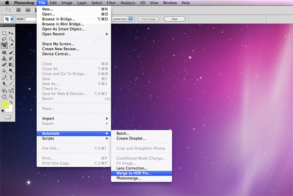The image size is (293, 196).
Task: Choose Browse in Bridge
Action: [74, 19]
